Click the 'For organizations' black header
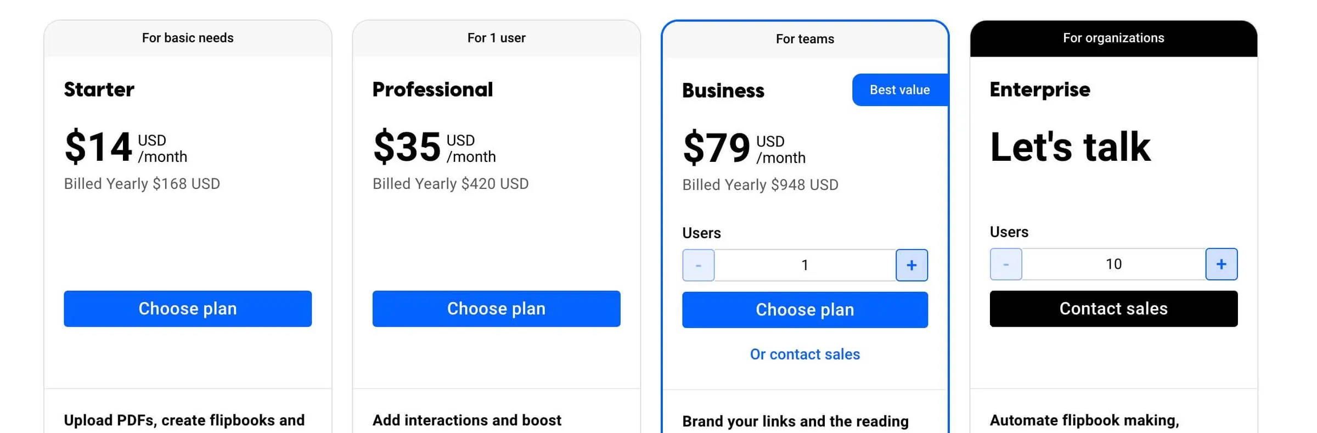Screen dimensions: 1317x433 (1113, 38)
